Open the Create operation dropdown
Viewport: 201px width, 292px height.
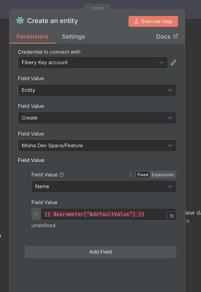(x=97, y=118)
